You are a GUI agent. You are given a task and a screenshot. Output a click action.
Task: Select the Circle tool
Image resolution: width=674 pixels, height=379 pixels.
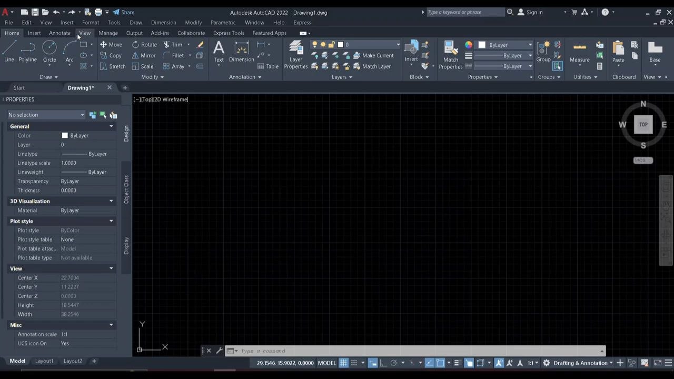pyautogui.click(x=49, y=52)
